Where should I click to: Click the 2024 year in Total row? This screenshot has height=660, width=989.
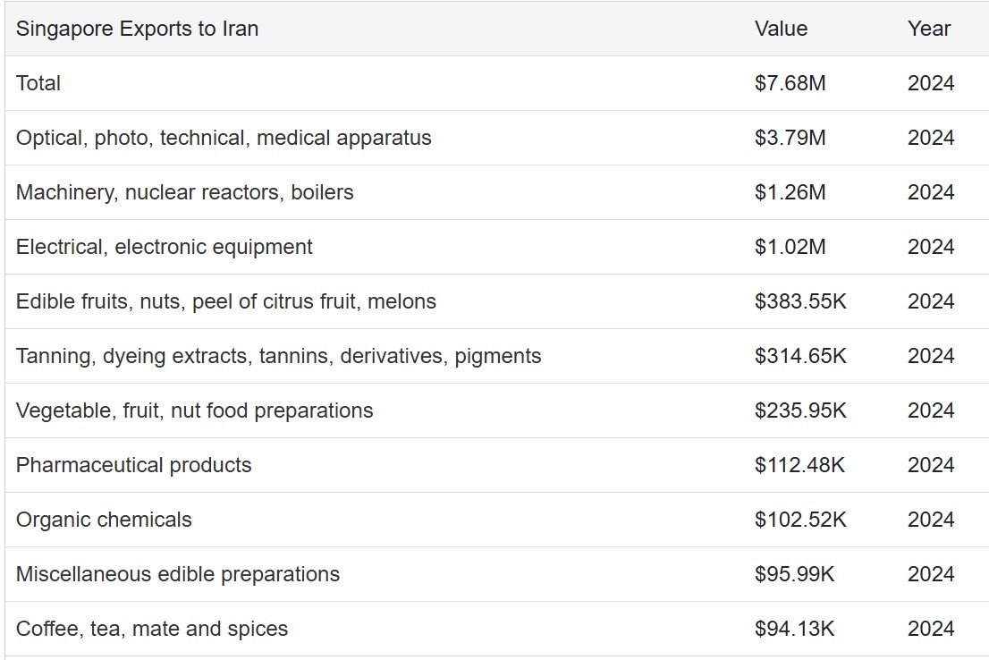click(930, 83)
